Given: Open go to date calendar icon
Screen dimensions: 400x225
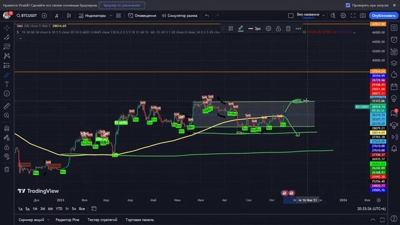Looking at the screenshot, I should tap(94, 209).
